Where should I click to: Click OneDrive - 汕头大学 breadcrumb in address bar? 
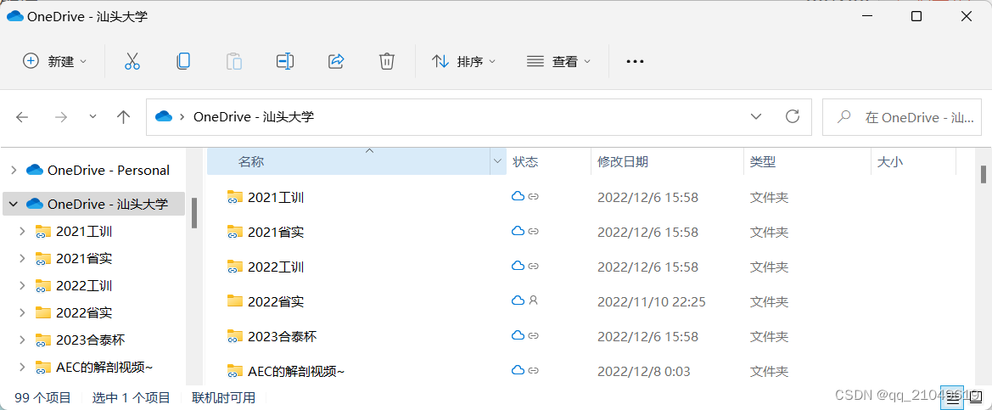pos(254,116)
